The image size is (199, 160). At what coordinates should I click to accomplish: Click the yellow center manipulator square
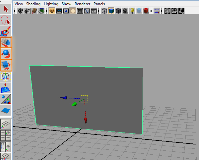tap(84, 99)
